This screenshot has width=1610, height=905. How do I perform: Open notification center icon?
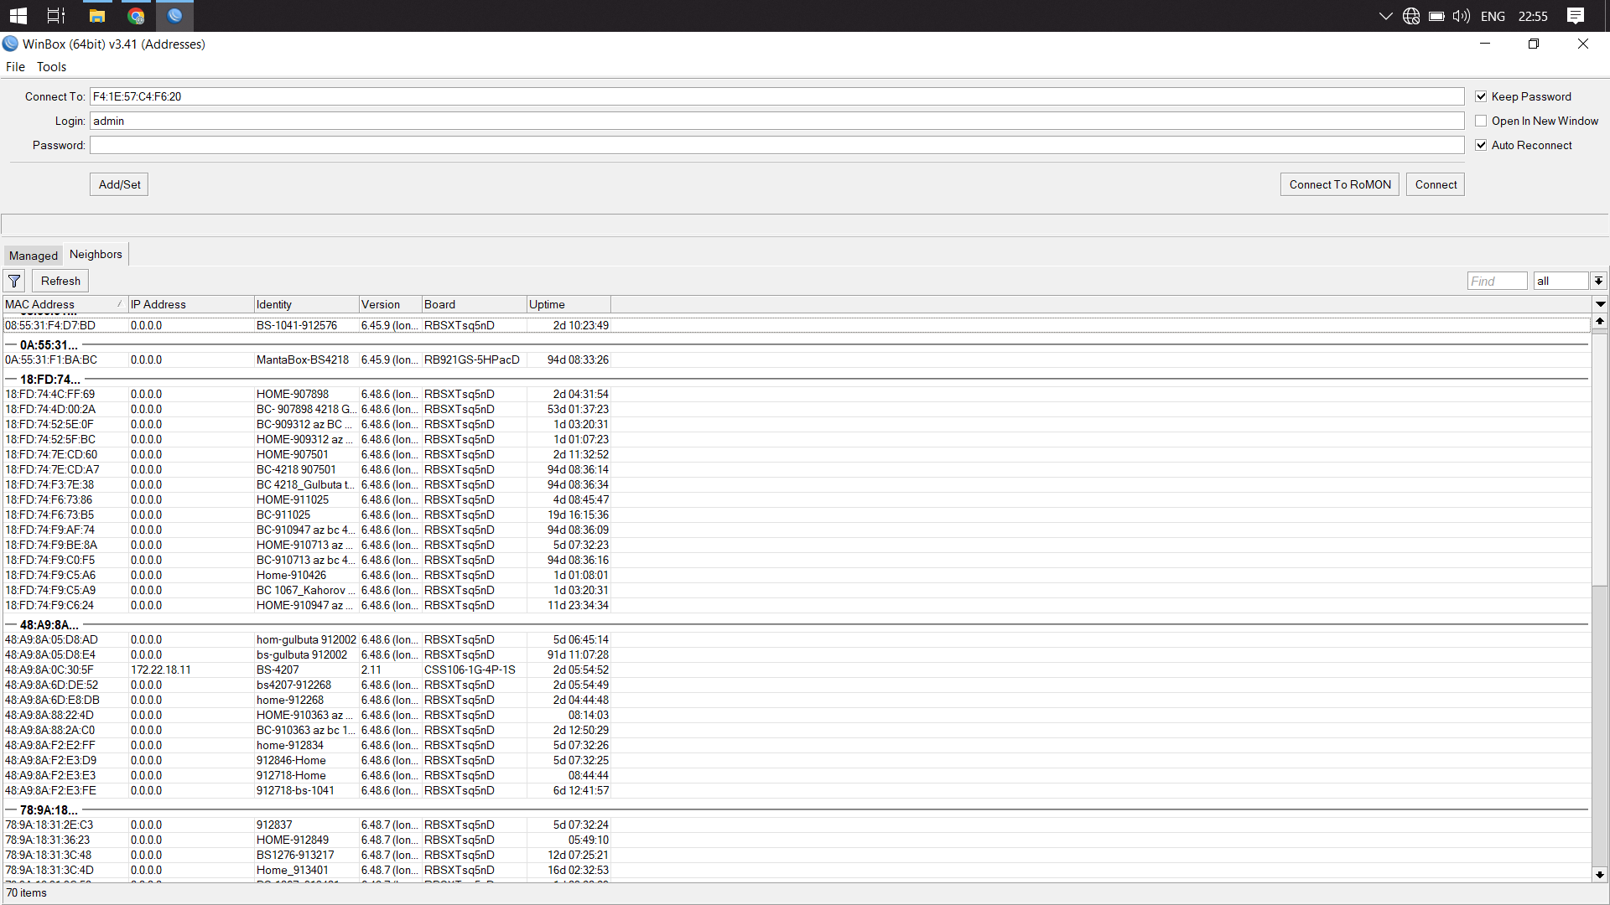coord(1576,16)
